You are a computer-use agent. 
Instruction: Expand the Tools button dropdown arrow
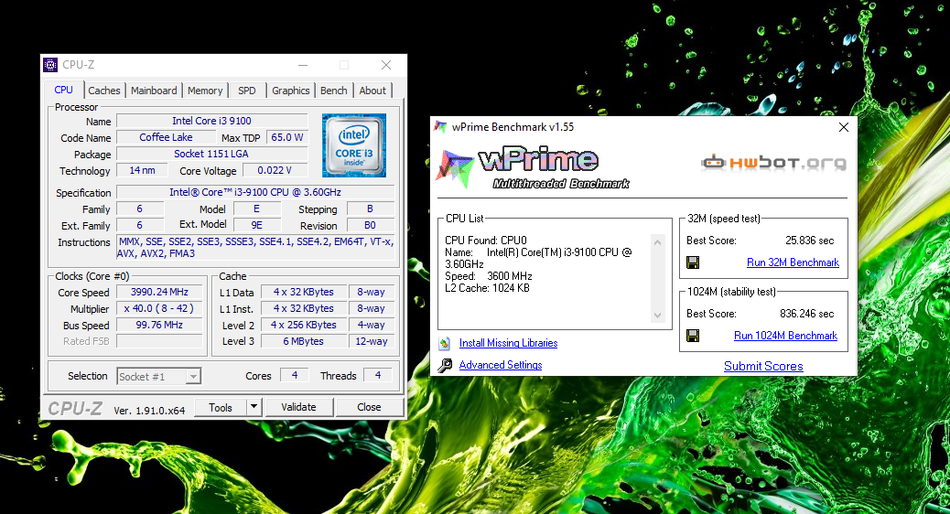point(254,407)
